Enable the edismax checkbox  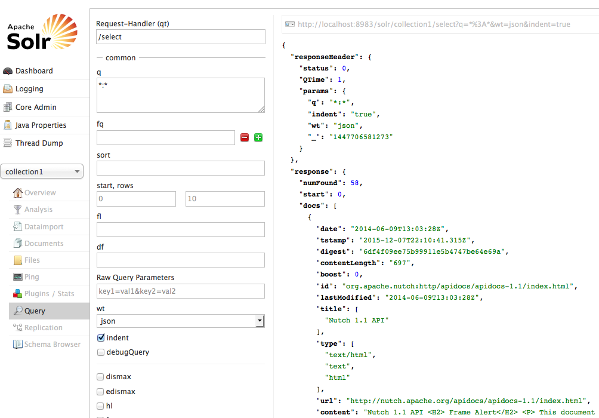(x=100, y=392)
